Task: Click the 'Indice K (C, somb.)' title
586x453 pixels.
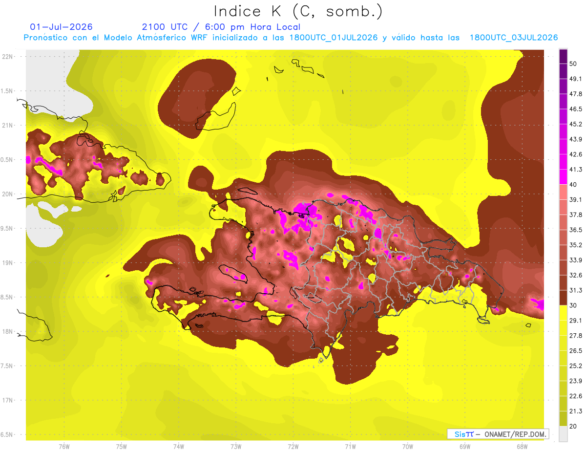Action: [298, 11]
